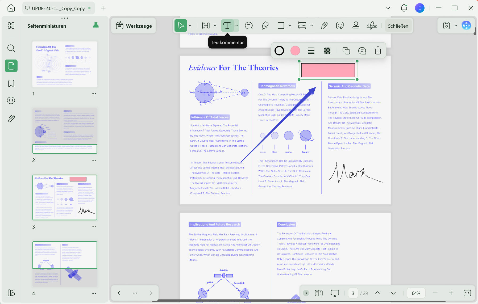Delete the selected rectangle annotation

click(378, 50)
